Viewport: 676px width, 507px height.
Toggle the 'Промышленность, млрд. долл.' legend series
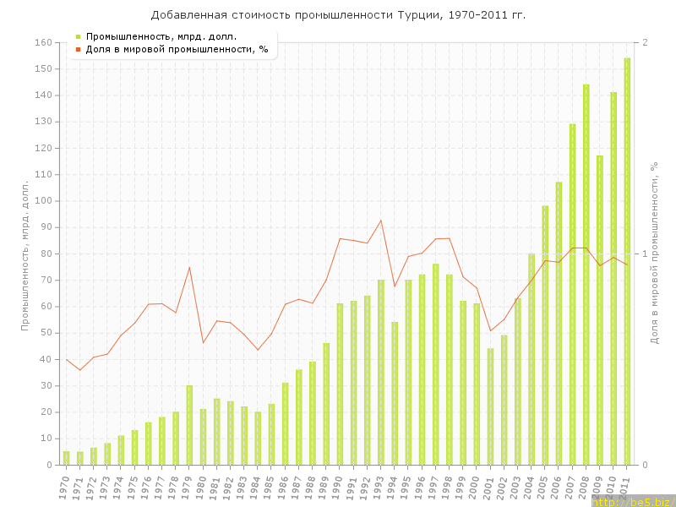click(161, 36)
